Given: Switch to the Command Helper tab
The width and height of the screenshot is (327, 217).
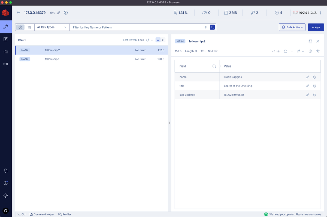Looking at the screenshot, I should (42, 214).
